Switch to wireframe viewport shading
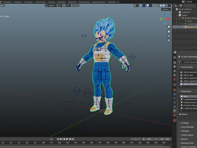This screenshot has height=148, width=197. [x=158, y=6]
